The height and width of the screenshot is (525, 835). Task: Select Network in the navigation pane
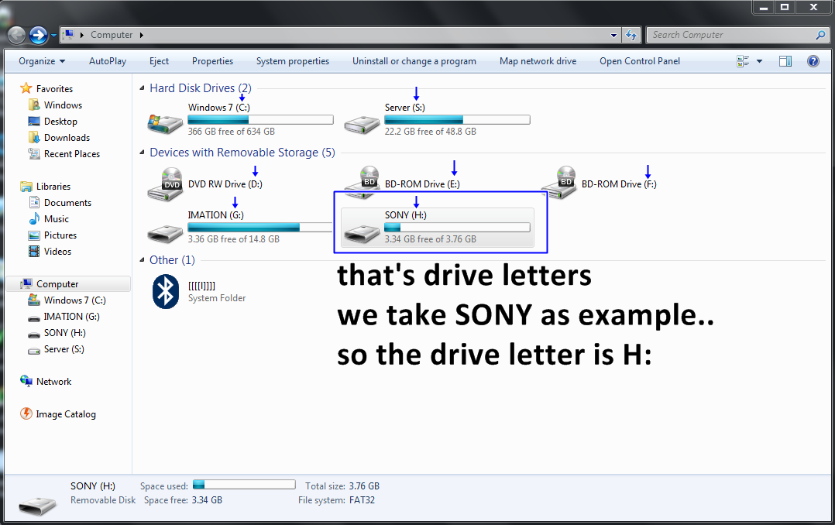(x=53, y=382)
